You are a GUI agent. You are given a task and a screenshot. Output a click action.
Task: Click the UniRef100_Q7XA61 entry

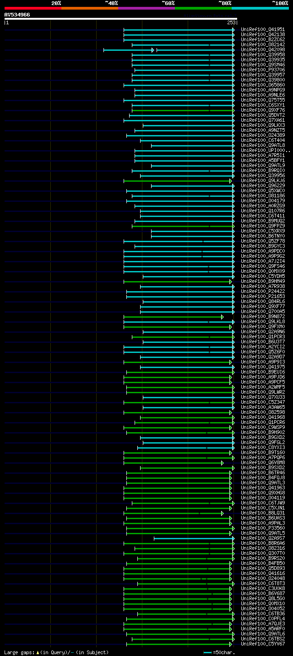263,120
